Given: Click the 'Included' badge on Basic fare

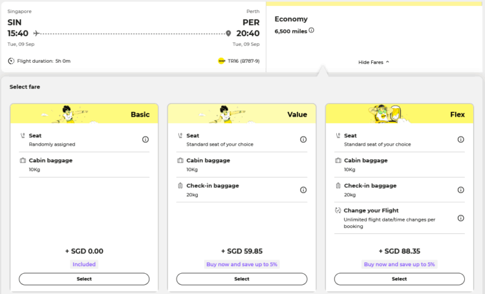Looking at the screenshot, I should coord(84,264).
